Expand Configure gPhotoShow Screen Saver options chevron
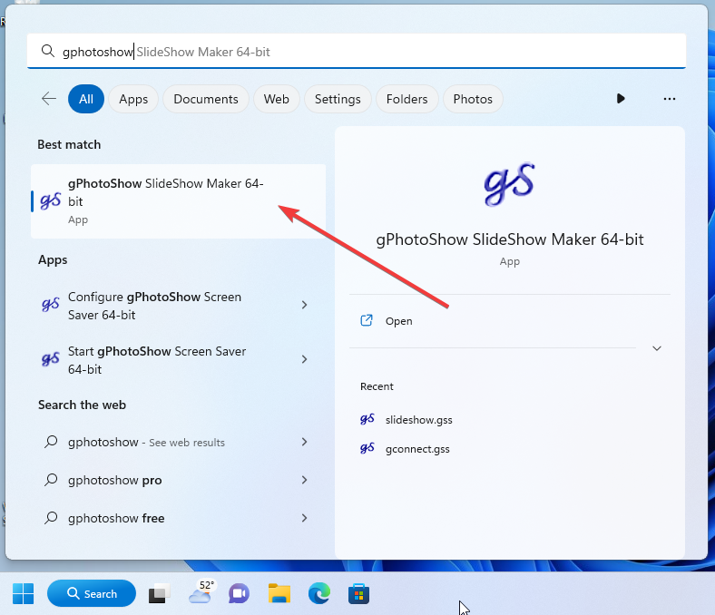Image resolution: width=715 pixels, height=615 pixels. (x=304, y=305)
